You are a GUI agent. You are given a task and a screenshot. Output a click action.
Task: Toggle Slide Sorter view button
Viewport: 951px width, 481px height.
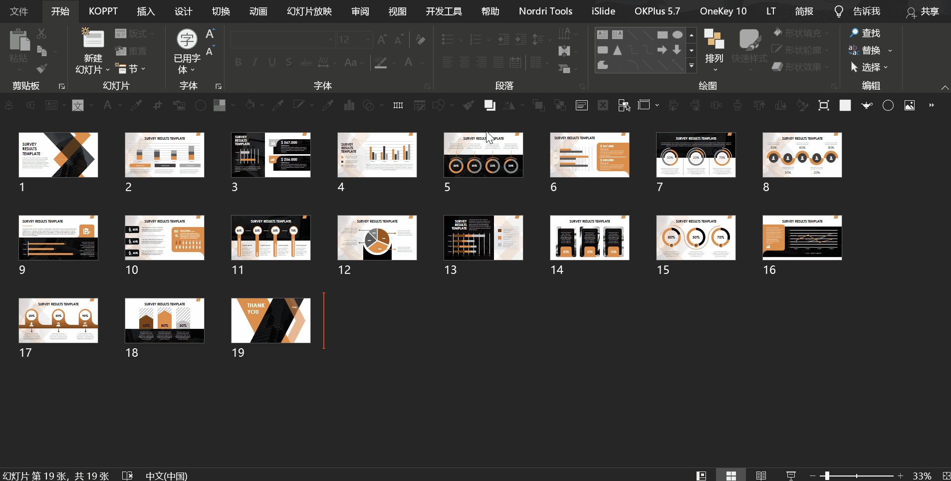731,476
